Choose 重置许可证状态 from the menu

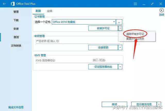pos(135,39)
